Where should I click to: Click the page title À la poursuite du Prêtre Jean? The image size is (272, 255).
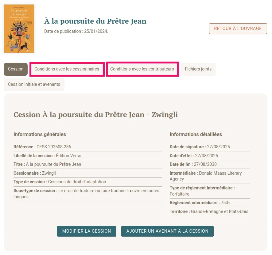(95, 21)
